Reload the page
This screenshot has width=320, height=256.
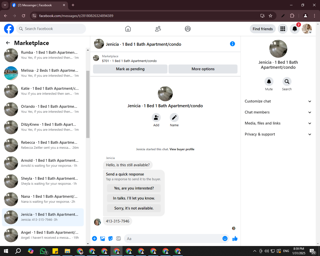(23, 16)
